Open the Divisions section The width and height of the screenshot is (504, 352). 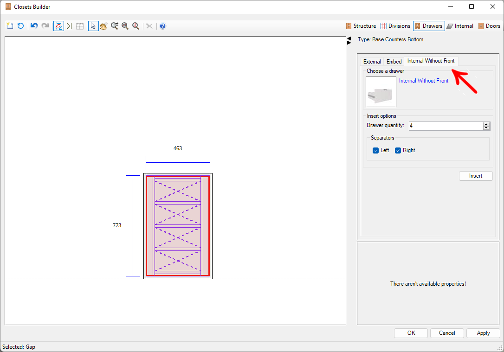click(395, 26)
